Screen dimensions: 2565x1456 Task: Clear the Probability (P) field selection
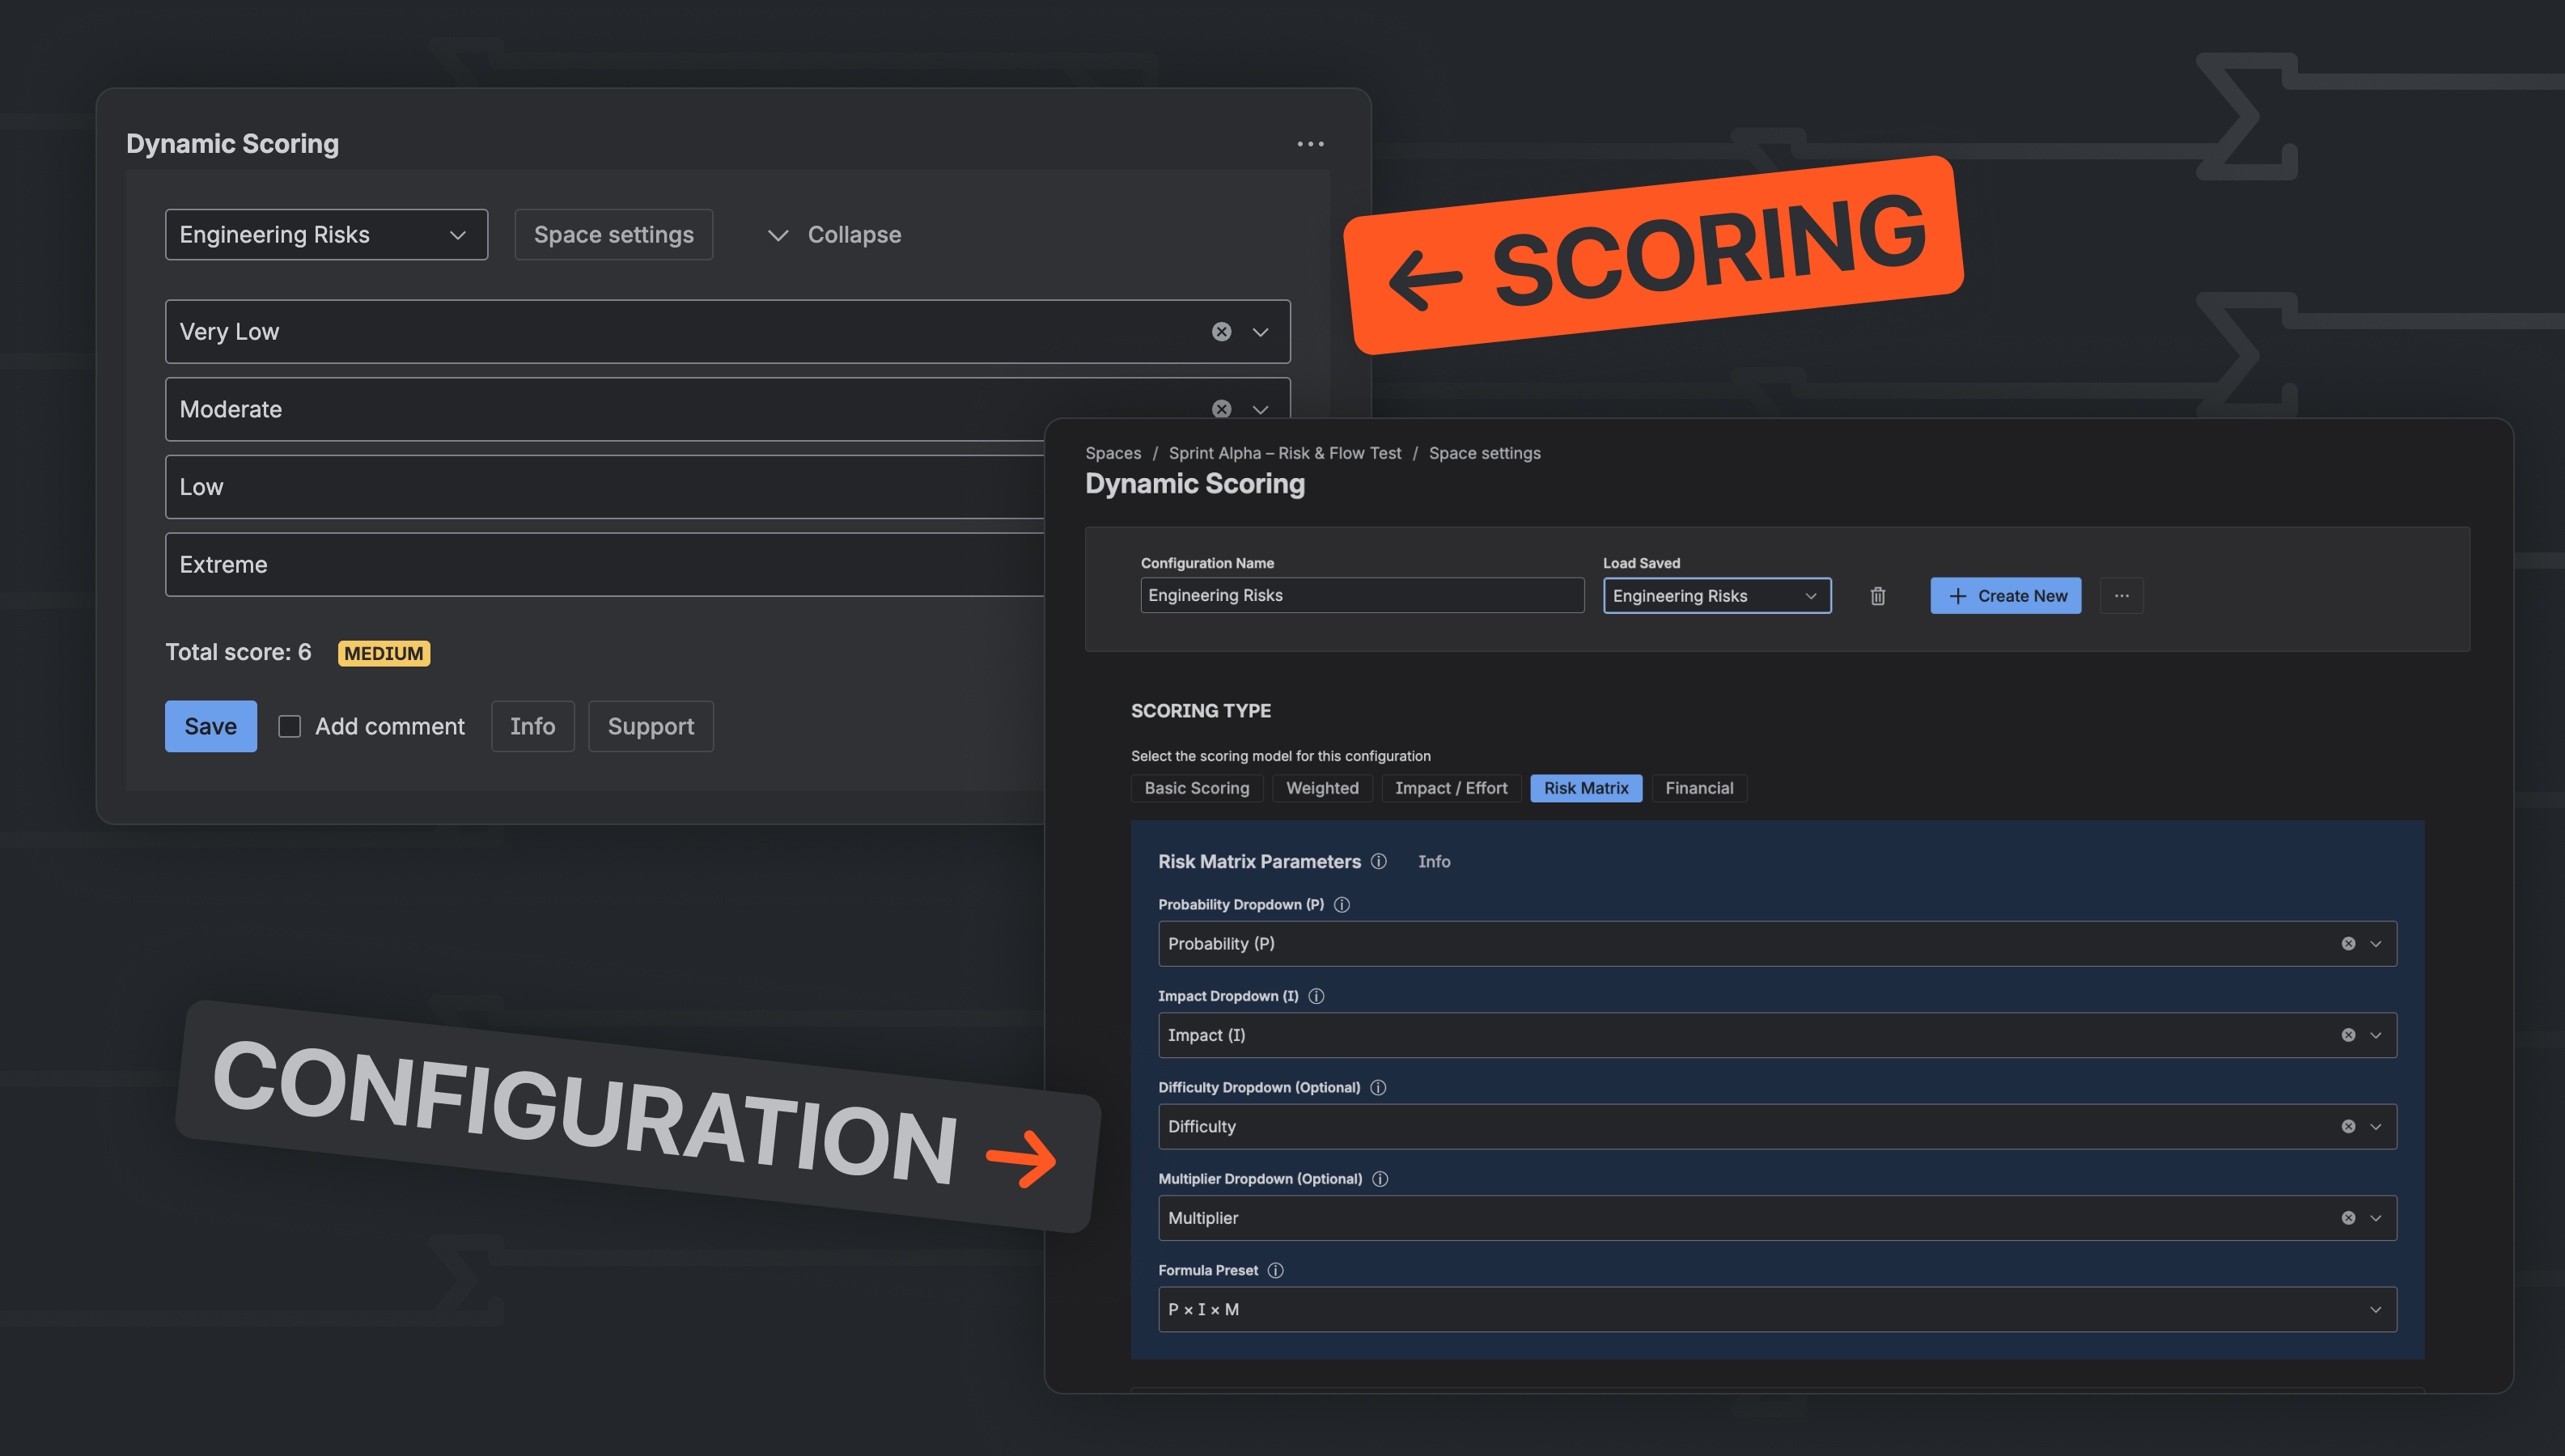click(2348, 943)
